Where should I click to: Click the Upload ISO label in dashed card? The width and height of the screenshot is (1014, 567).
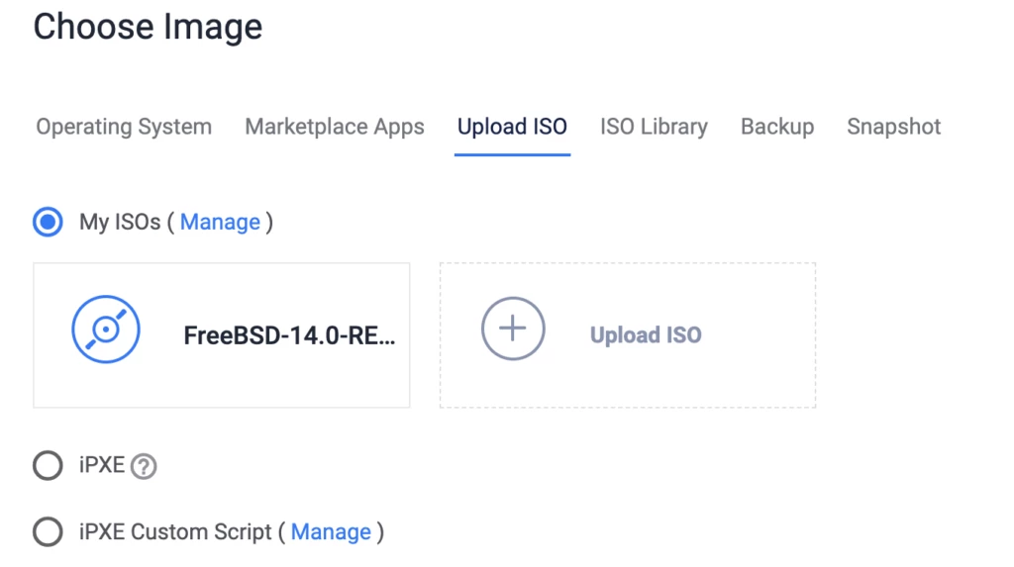[646, 335]
